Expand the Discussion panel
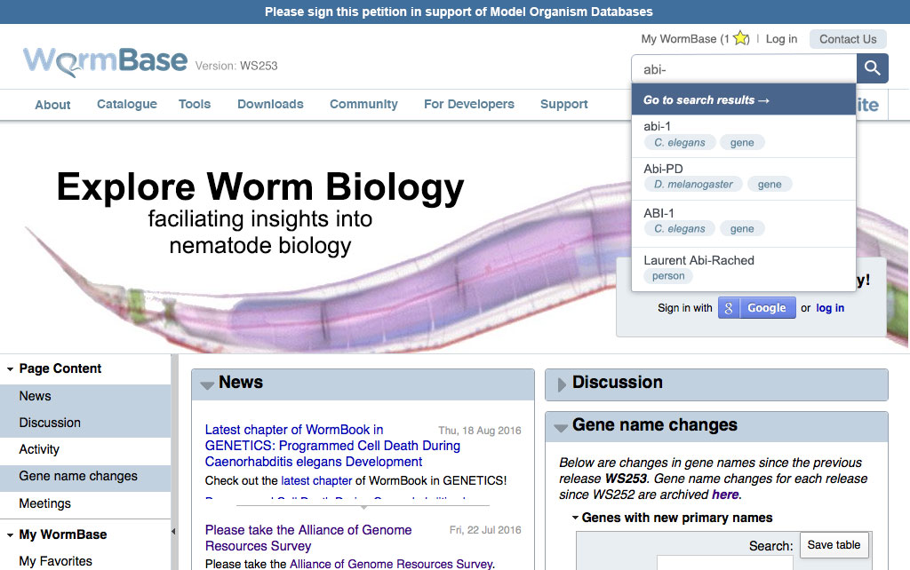This screenshot has width=910, height=570. [x=561, y=384]
